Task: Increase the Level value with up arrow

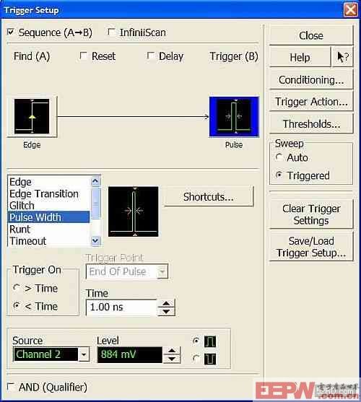Action: point(172,351)
